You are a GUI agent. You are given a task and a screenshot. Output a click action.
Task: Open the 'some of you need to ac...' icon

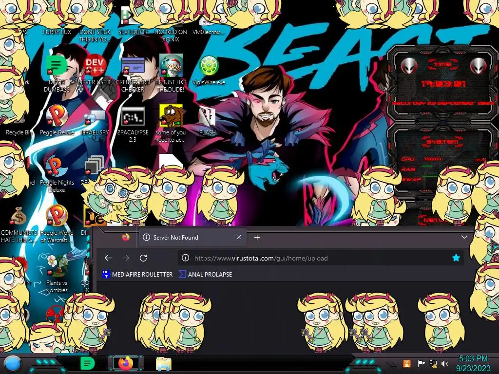[x=171, y=123]
